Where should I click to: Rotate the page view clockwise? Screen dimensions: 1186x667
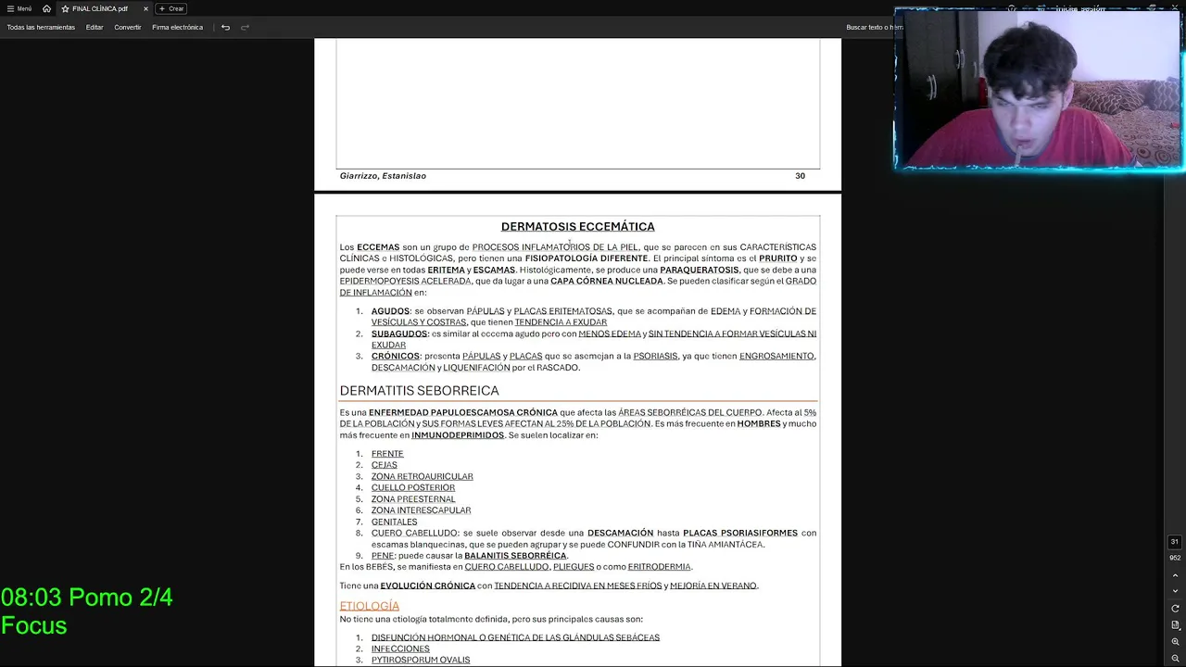pyautogui.click(x=1175, y=609)
